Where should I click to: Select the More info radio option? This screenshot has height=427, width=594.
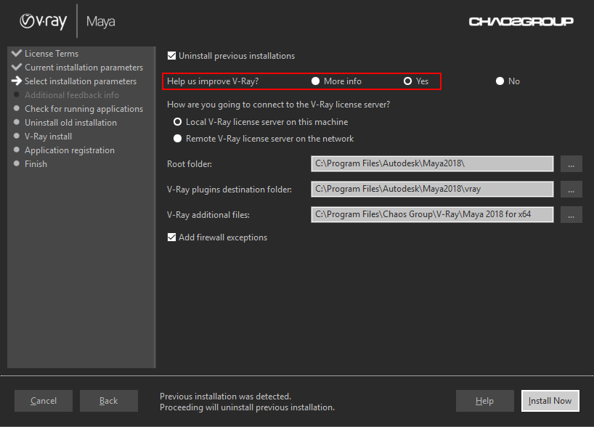point(315,81)
